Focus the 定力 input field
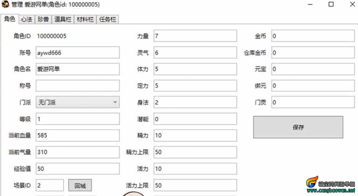 click(195, 86)
